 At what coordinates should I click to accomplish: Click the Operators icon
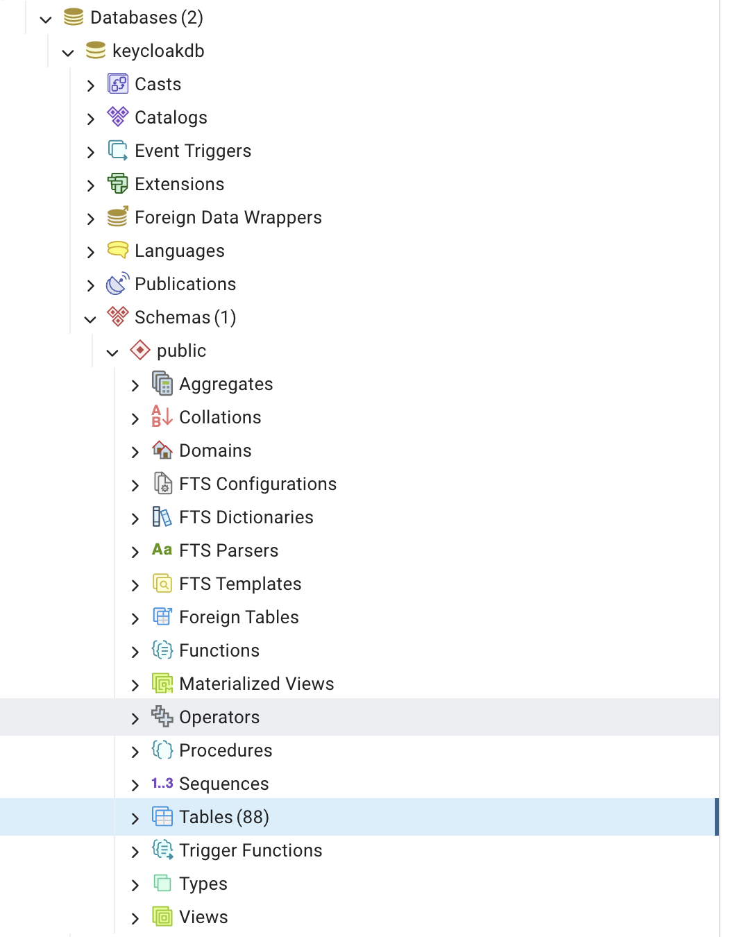162,717
